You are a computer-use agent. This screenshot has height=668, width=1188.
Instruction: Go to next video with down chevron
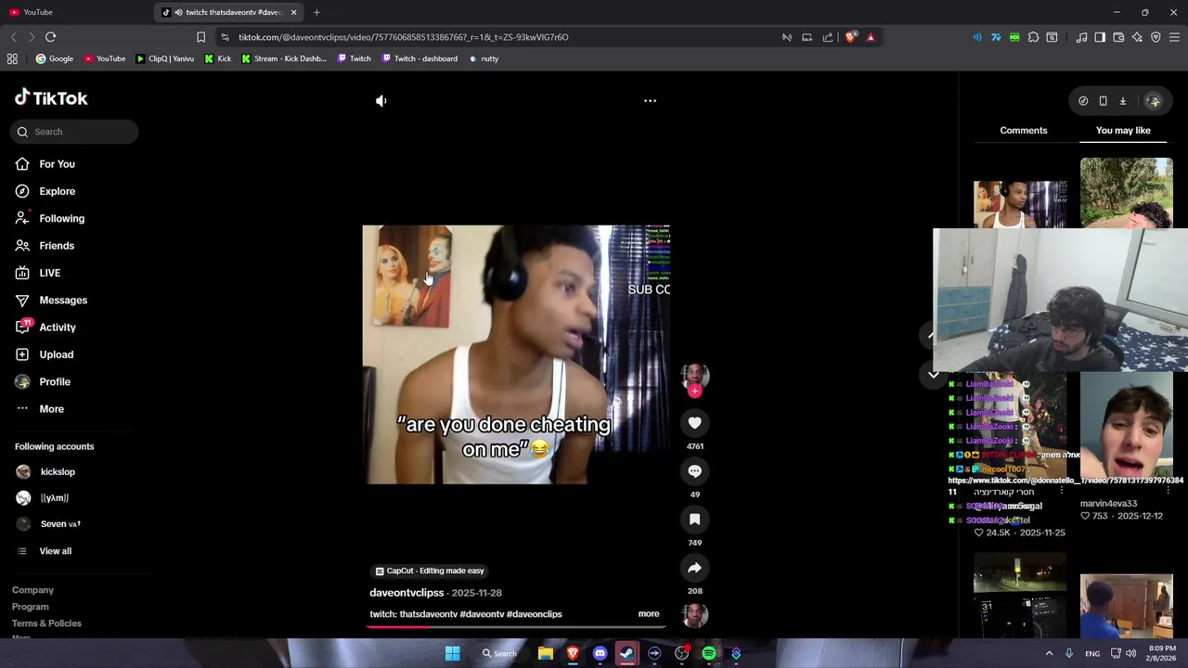tap(934, 375)
